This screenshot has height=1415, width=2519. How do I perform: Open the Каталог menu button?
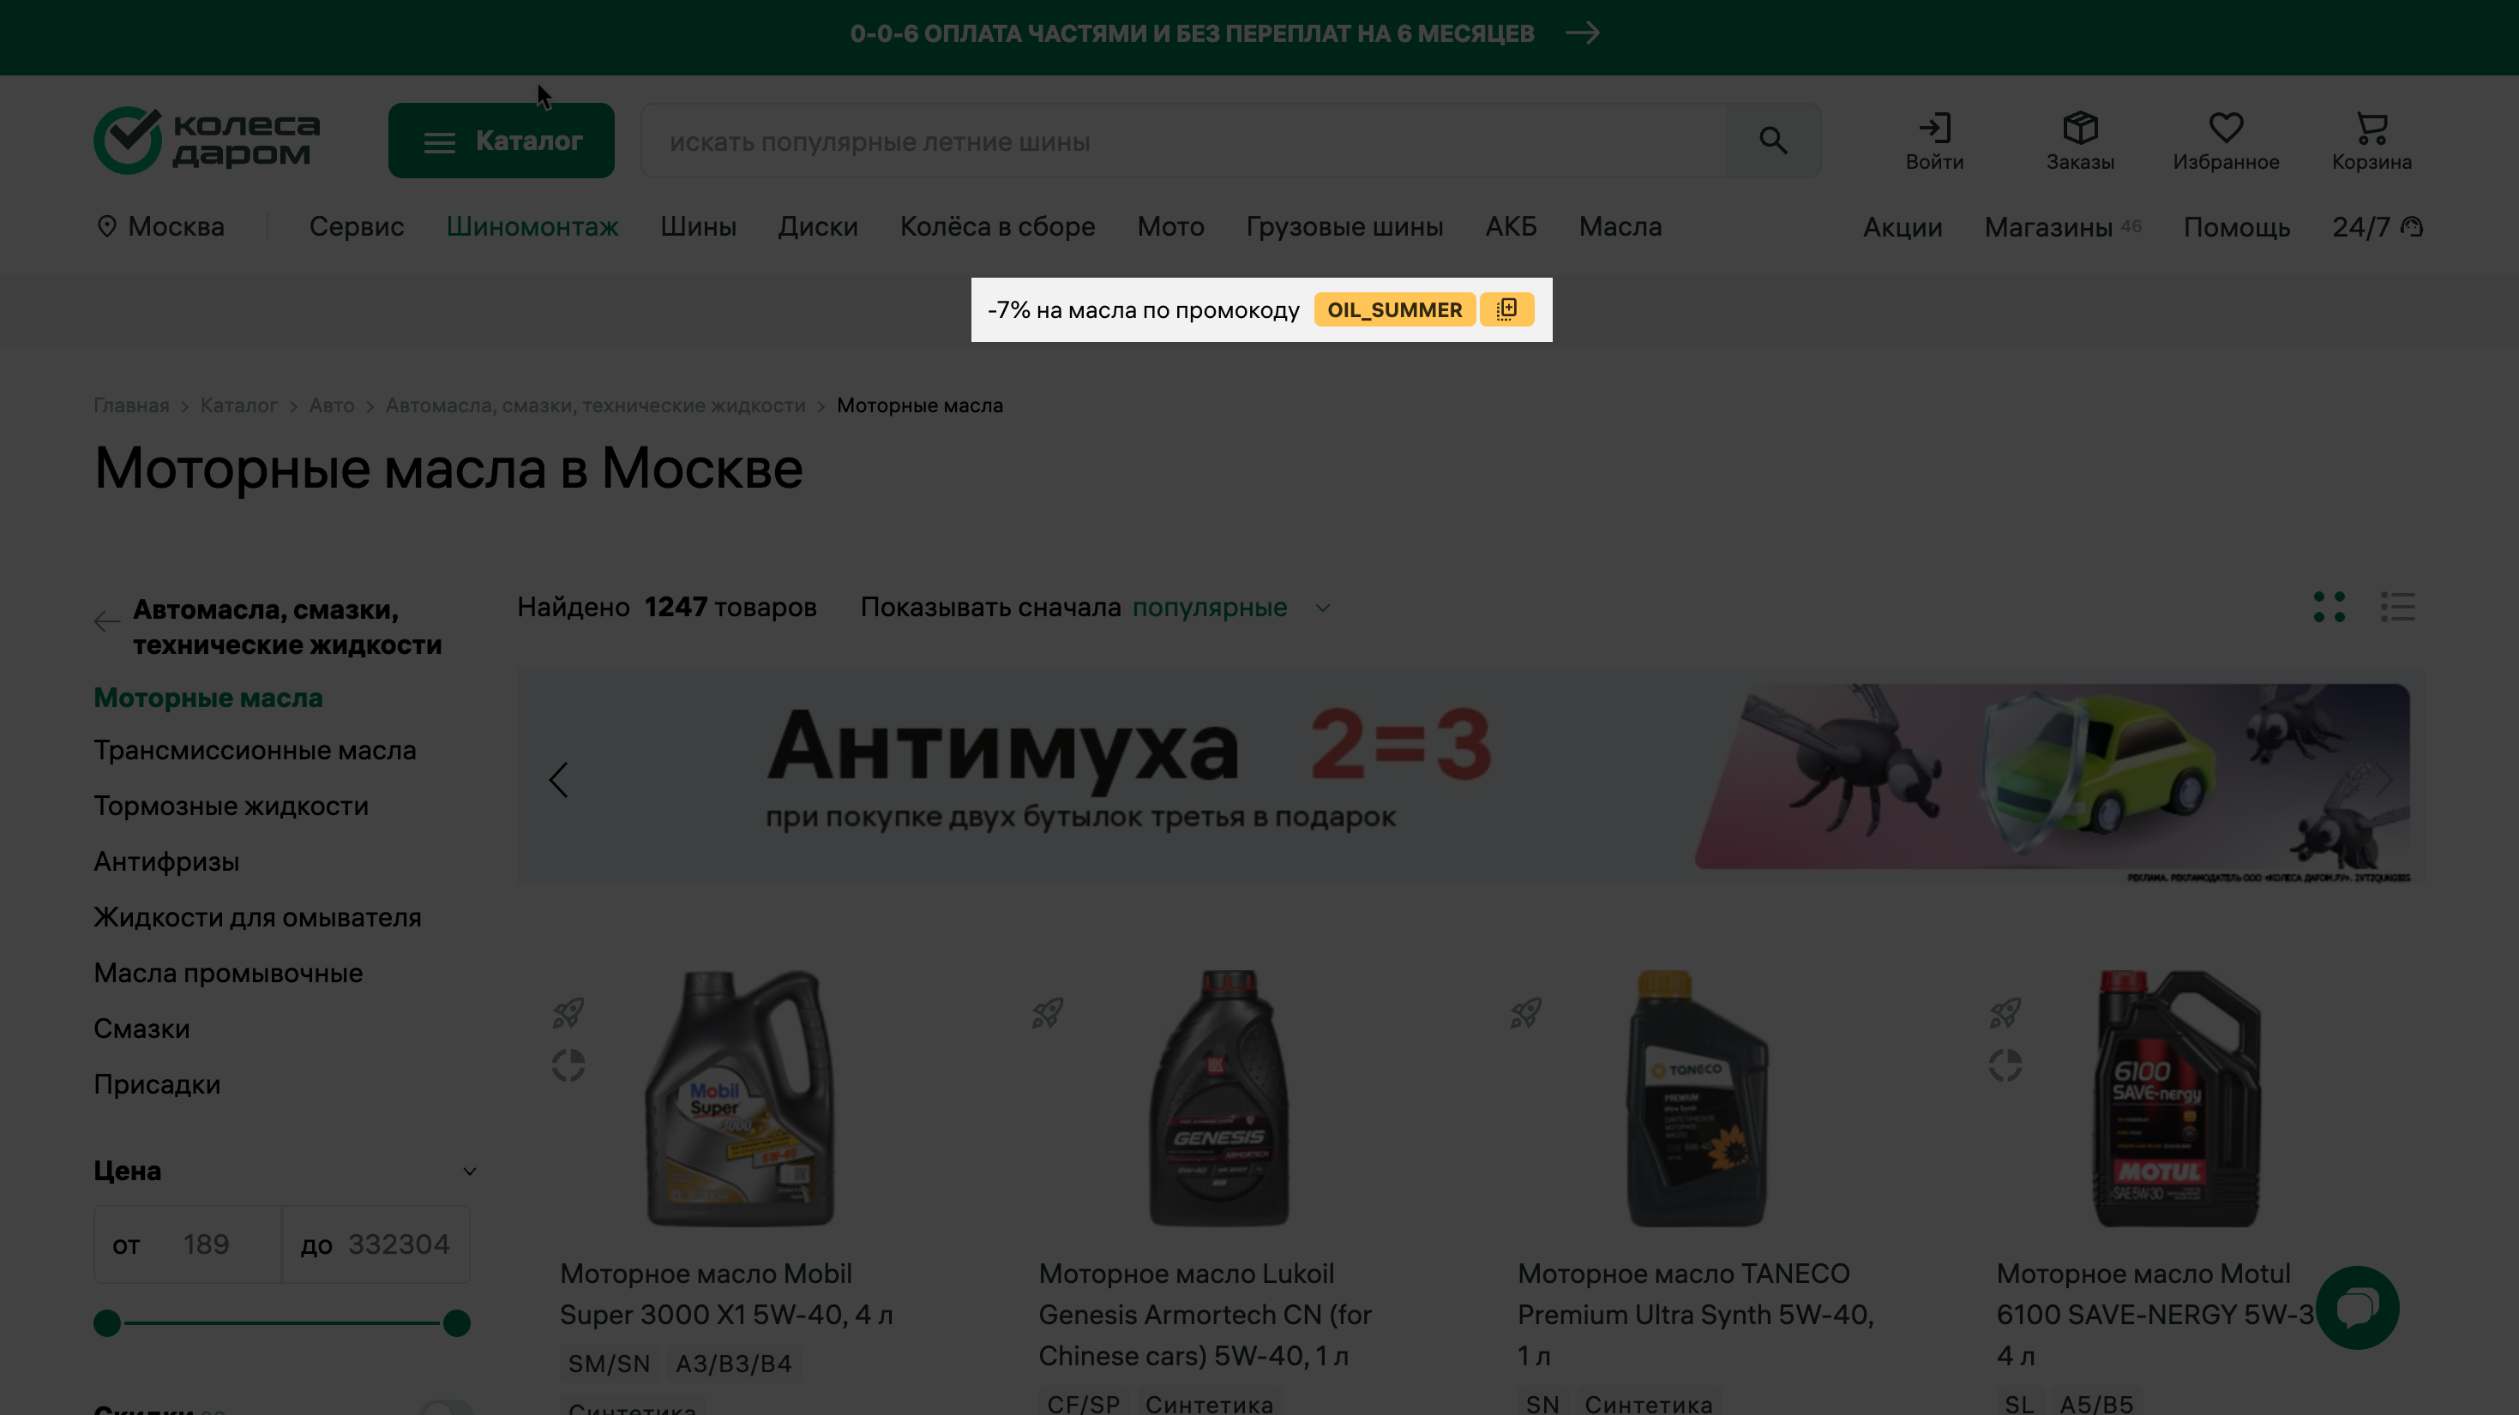click(x=501, y=141)
